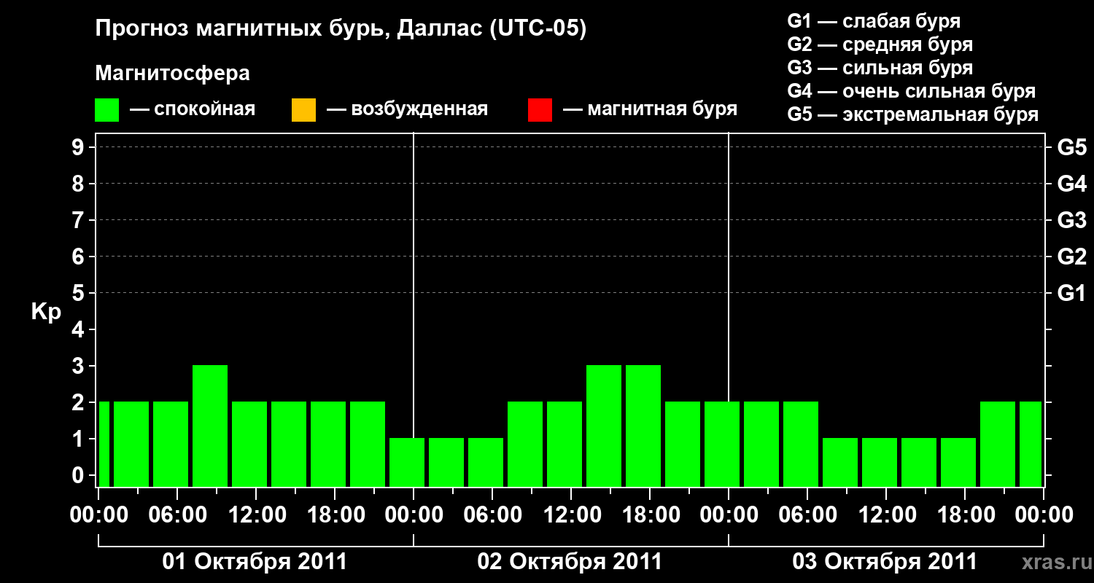Click the first Kp 3 bar on 02 Октября

[x=604, y=426]
